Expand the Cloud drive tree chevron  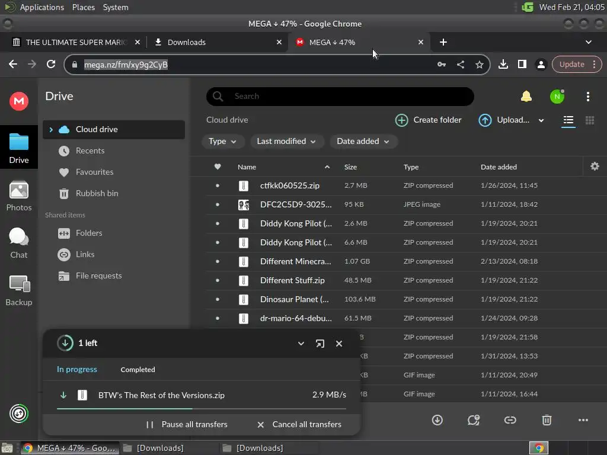tap(51, 130)
